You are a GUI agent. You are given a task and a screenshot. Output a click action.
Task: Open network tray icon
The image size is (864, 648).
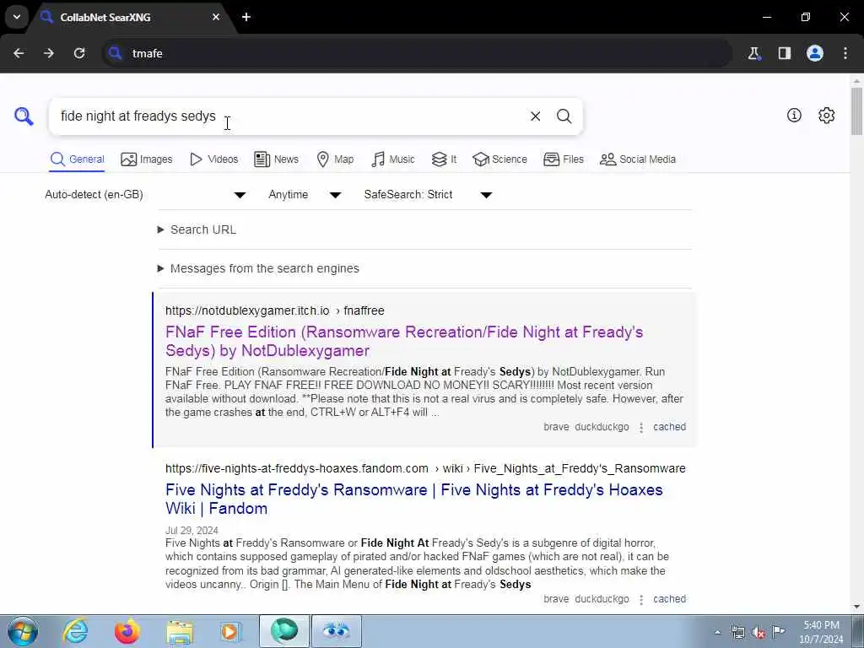[738, 632]
